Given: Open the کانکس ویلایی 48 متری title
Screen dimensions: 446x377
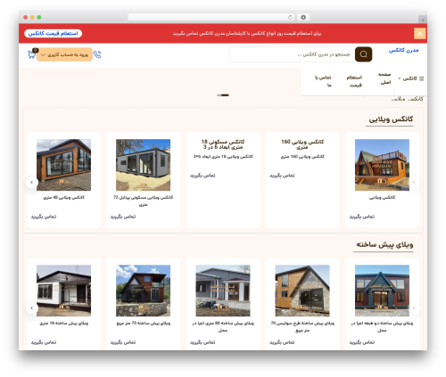Looking at the screenshot, I should 63,197.
